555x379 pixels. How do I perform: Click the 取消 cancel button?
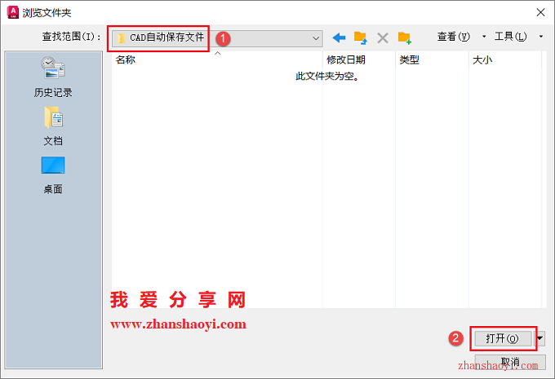coord(510,362)
